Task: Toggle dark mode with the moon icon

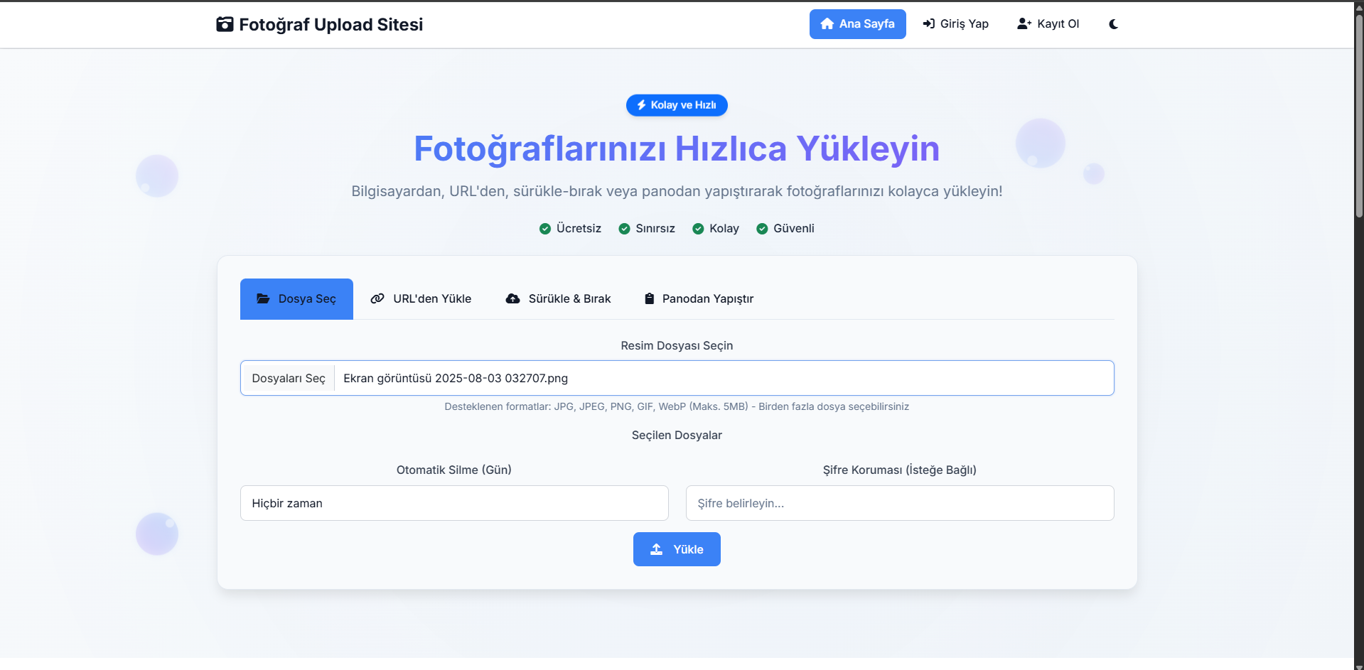Action: point(1113,24)
